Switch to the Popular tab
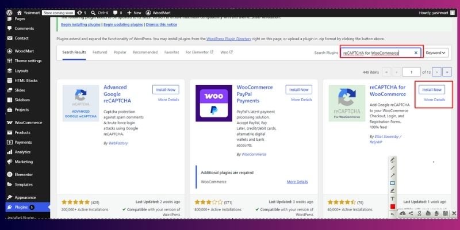The image size is (460, 230). pos(120,52)
